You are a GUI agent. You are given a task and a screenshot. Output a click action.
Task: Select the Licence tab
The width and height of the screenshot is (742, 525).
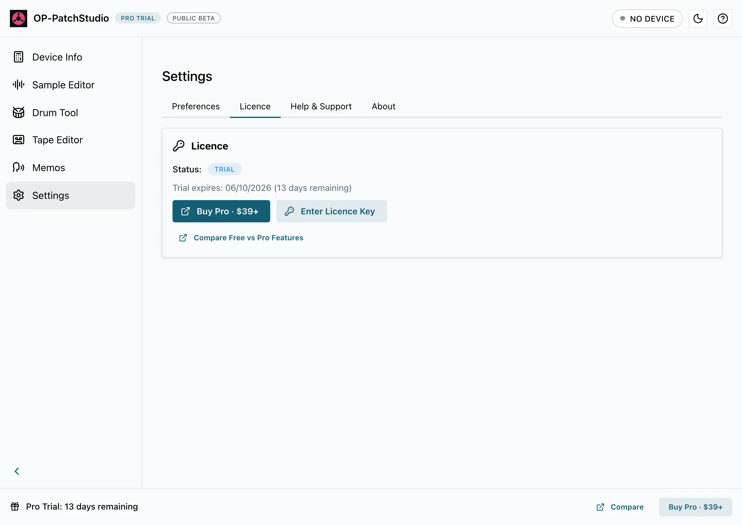pyautogui.click(x=255, y=106)
